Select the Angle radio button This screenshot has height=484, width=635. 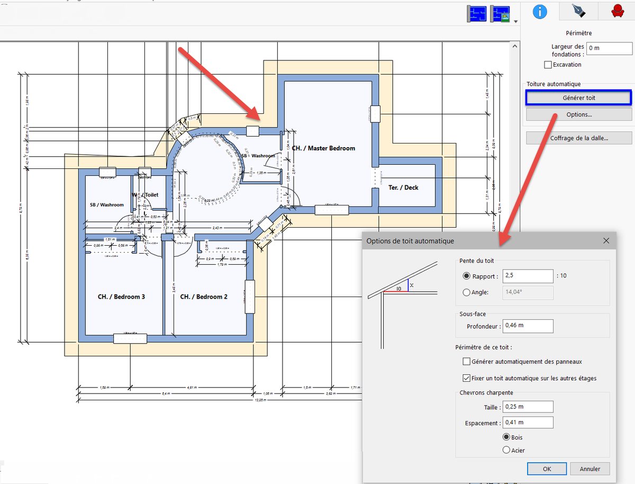[x=466, y=292]
